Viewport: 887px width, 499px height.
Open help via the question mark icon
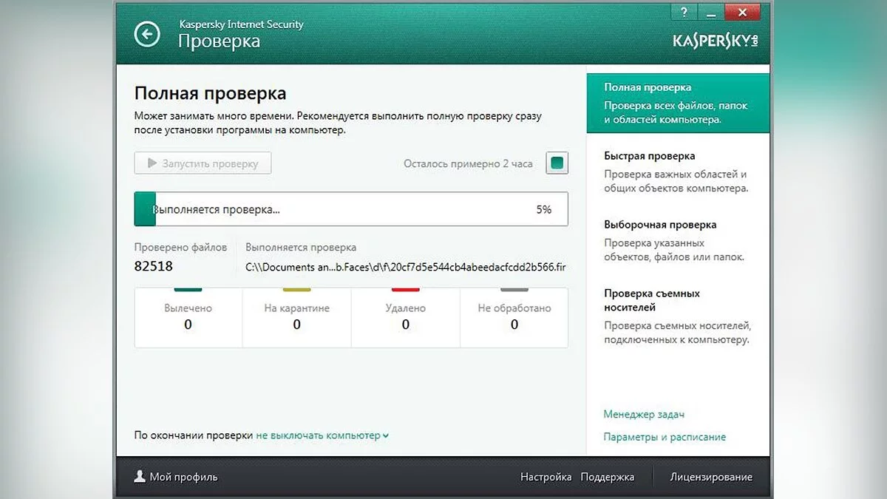683,12
